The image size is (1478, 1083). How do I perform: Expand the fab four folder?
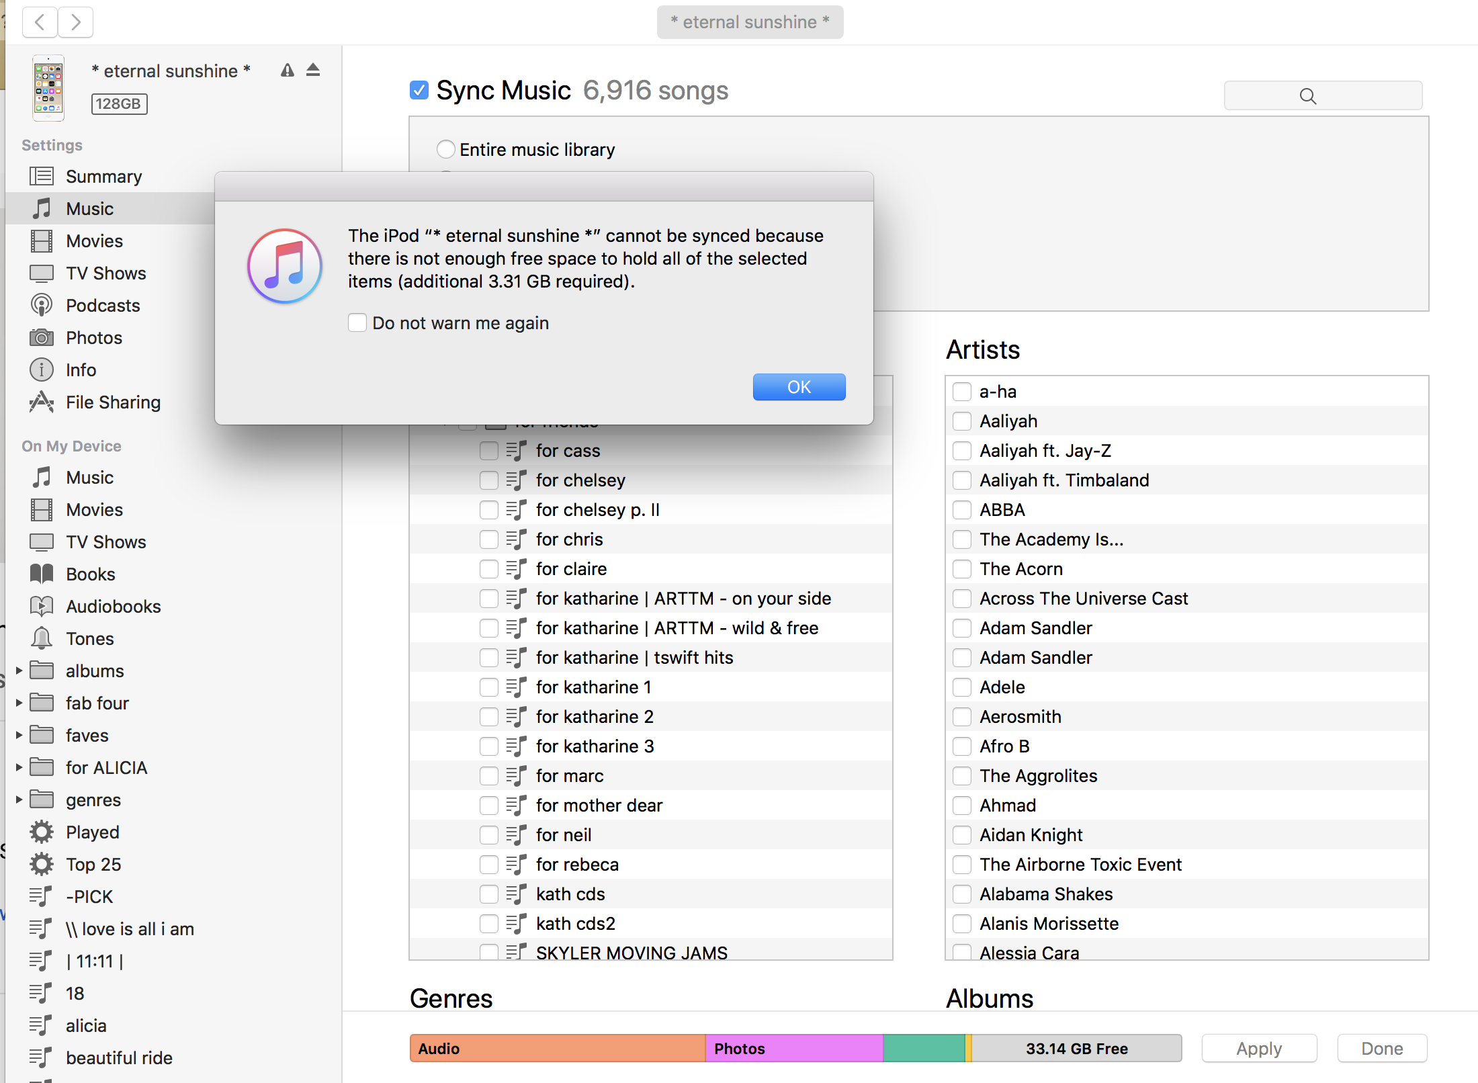coord(19,703)
